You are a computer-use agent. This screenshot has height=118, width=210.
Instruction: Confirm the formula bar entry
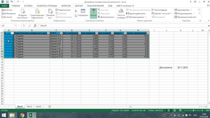[30, 26]
